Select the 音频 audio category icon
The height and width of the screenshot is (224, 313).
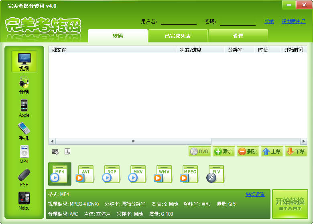click(x=24, y=85)
